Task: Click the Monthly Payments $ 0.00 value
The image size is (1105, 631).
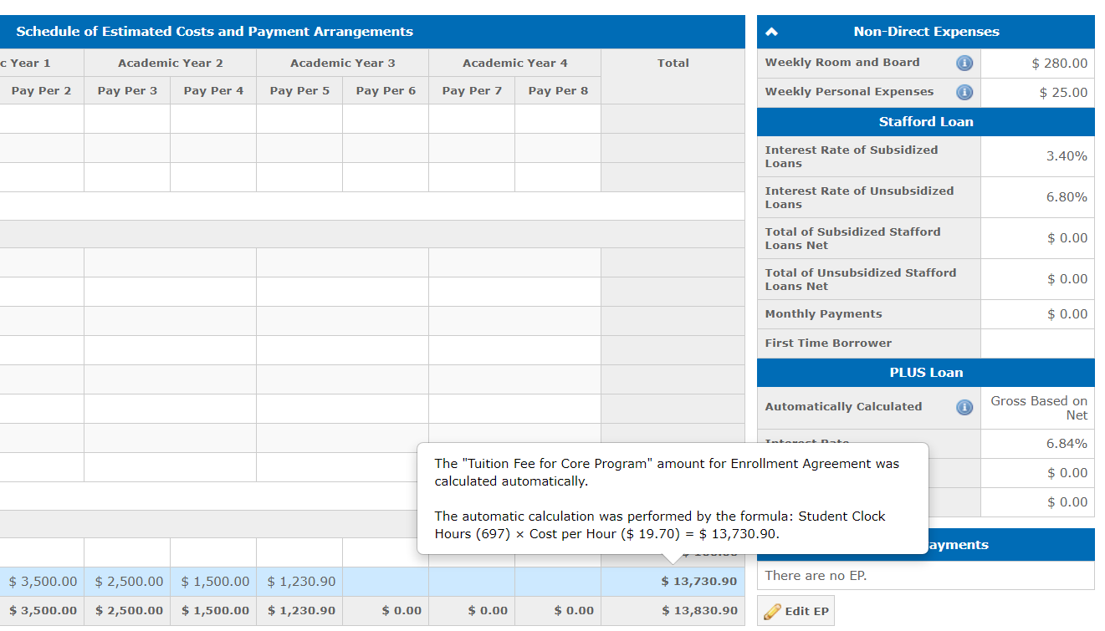Action: [x=1067, y=314]
